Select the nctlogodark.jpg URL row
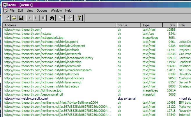191x117 pixels. [x=33, y=38]
